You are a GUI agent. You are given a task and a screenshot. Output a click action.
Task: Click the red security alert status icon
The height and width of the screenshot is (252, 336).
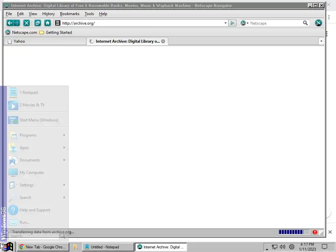[x=315, y=232]
